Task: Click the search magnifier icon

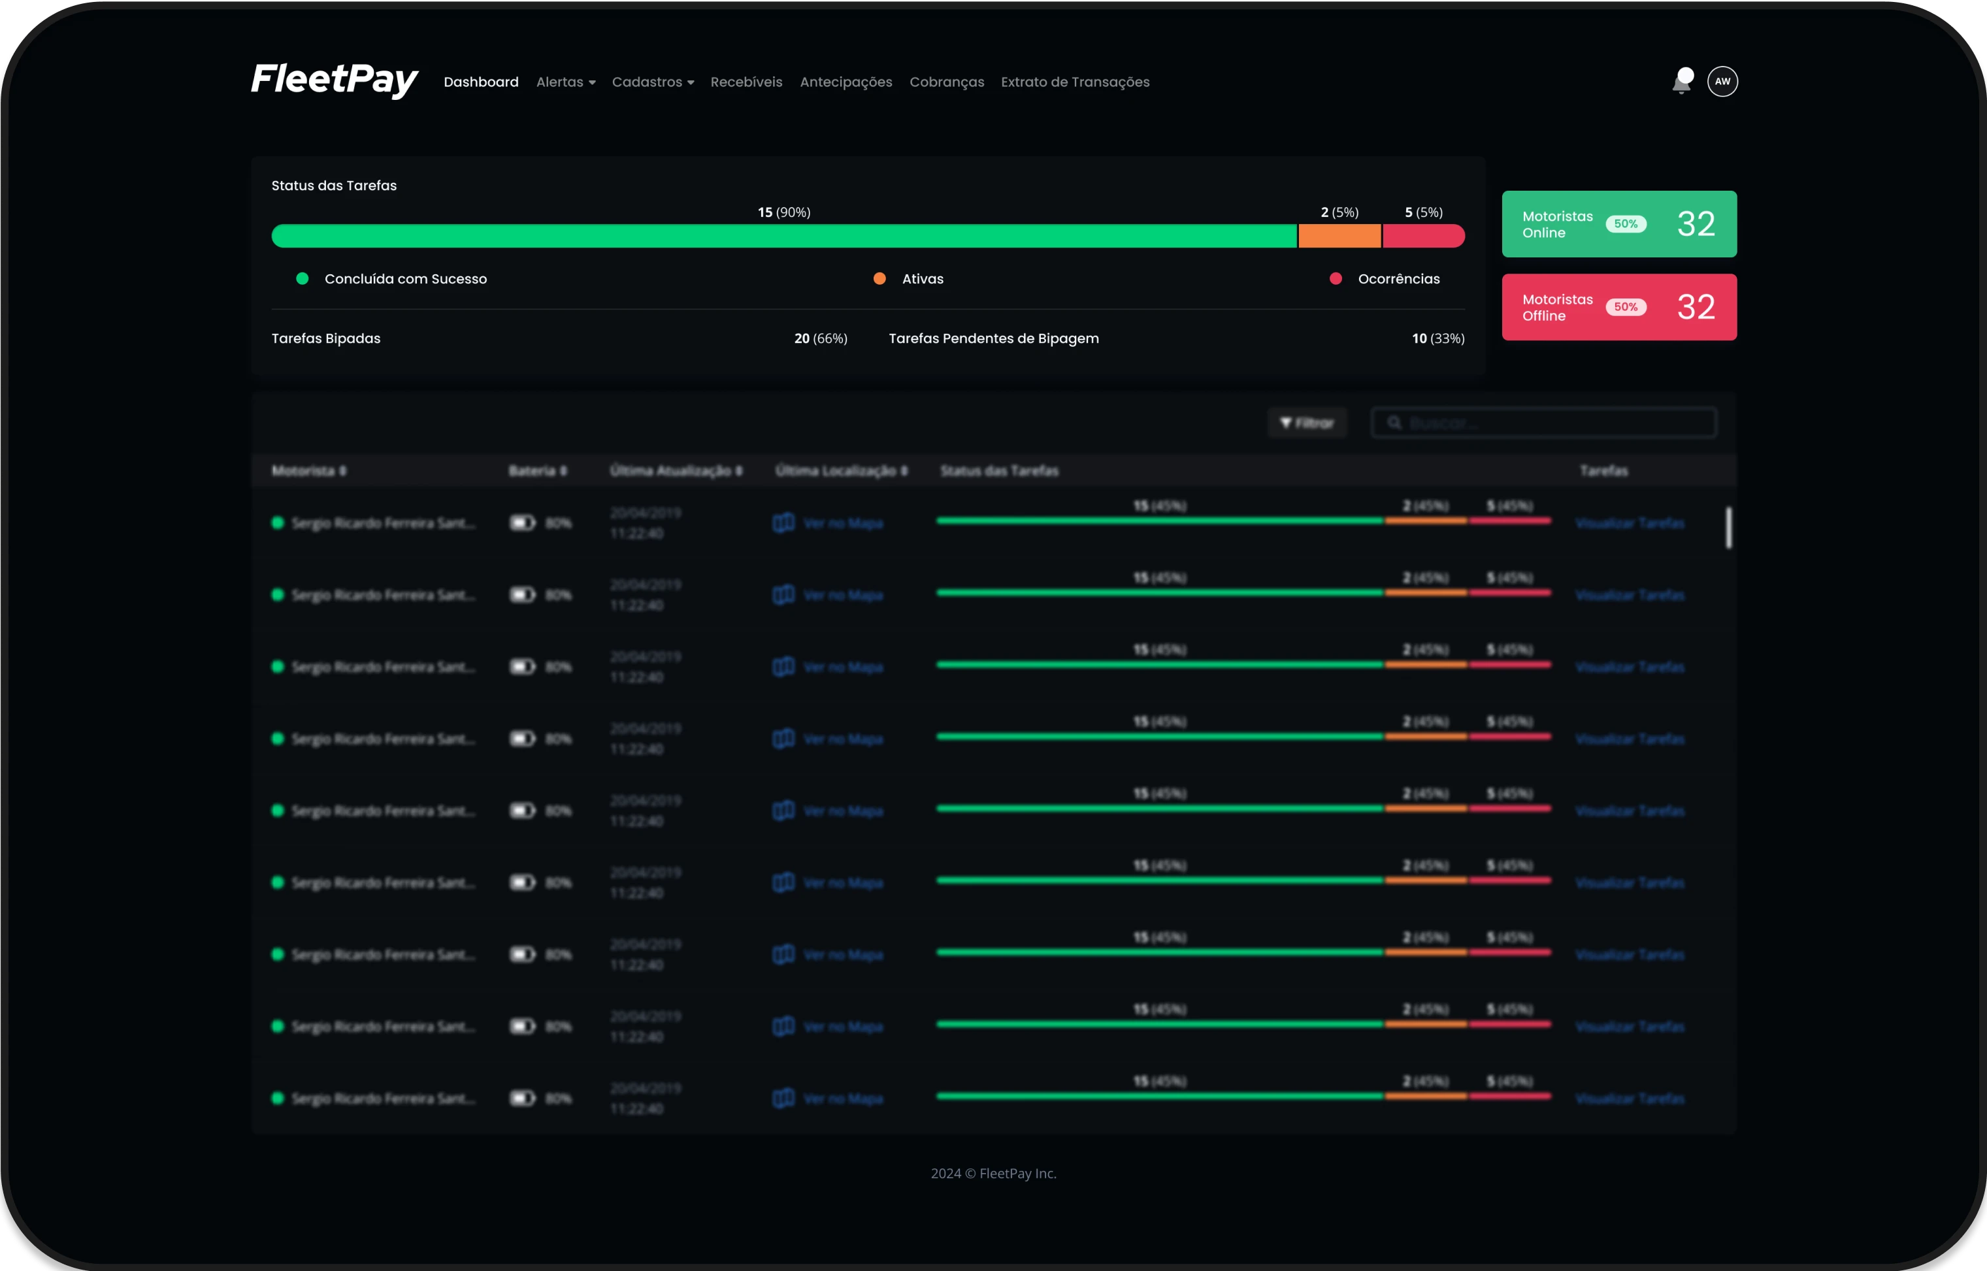Action: (x=1395, y=423)
